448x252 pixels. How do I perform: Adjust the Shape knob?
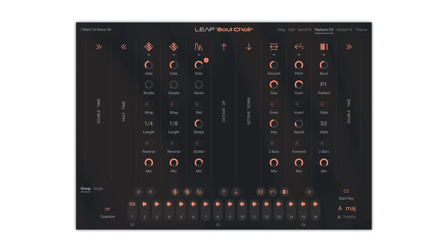[x=199, y=124]
